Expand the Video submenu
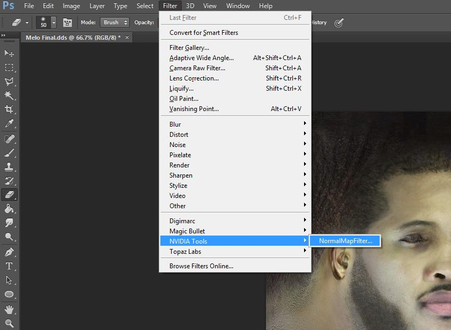The height and width of the screenshot is (330, 451). [x=235, y=196]
